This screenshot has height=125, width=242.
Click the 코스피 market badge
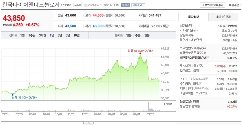click(x=77, y=5)
